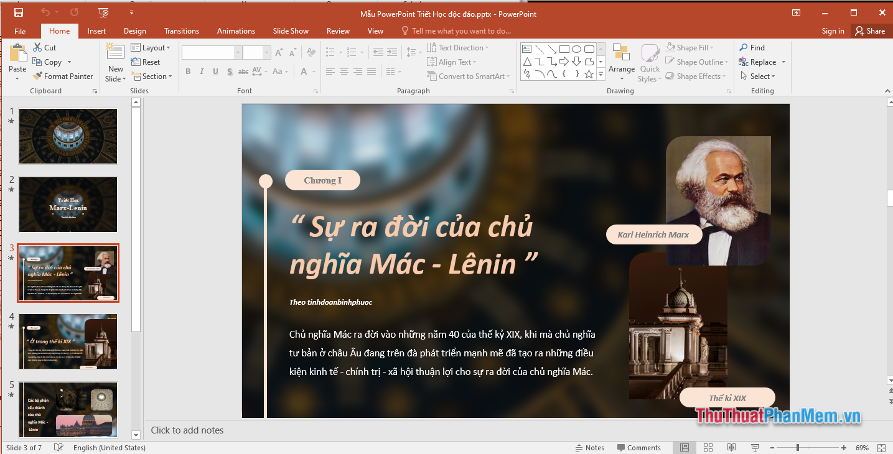Start Slide Show from status bar icon
Screen dimensions: 893x454
tap(754, 447)
